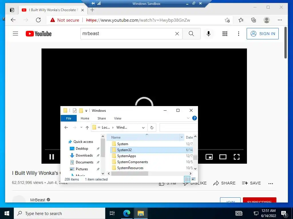The image size is (293, 219).
Task: Open MrBeast channel name link
Action: 38,200
